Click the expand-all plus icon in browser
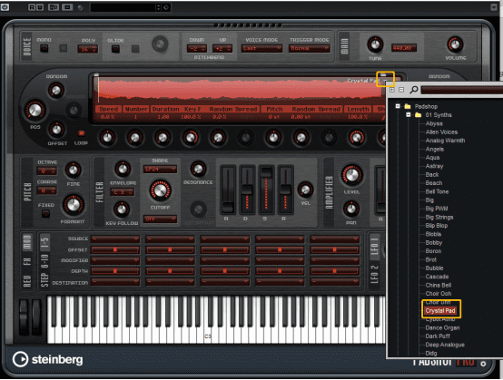Screen dimensions: 503x380 [x=391, y=90]
